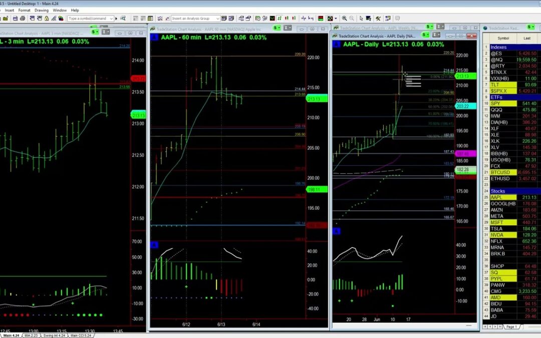
Task: Open the Help menu
Action: (75, 11)
